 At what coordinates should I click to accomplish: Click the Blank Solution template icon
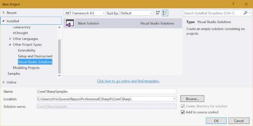coord(70,23)
